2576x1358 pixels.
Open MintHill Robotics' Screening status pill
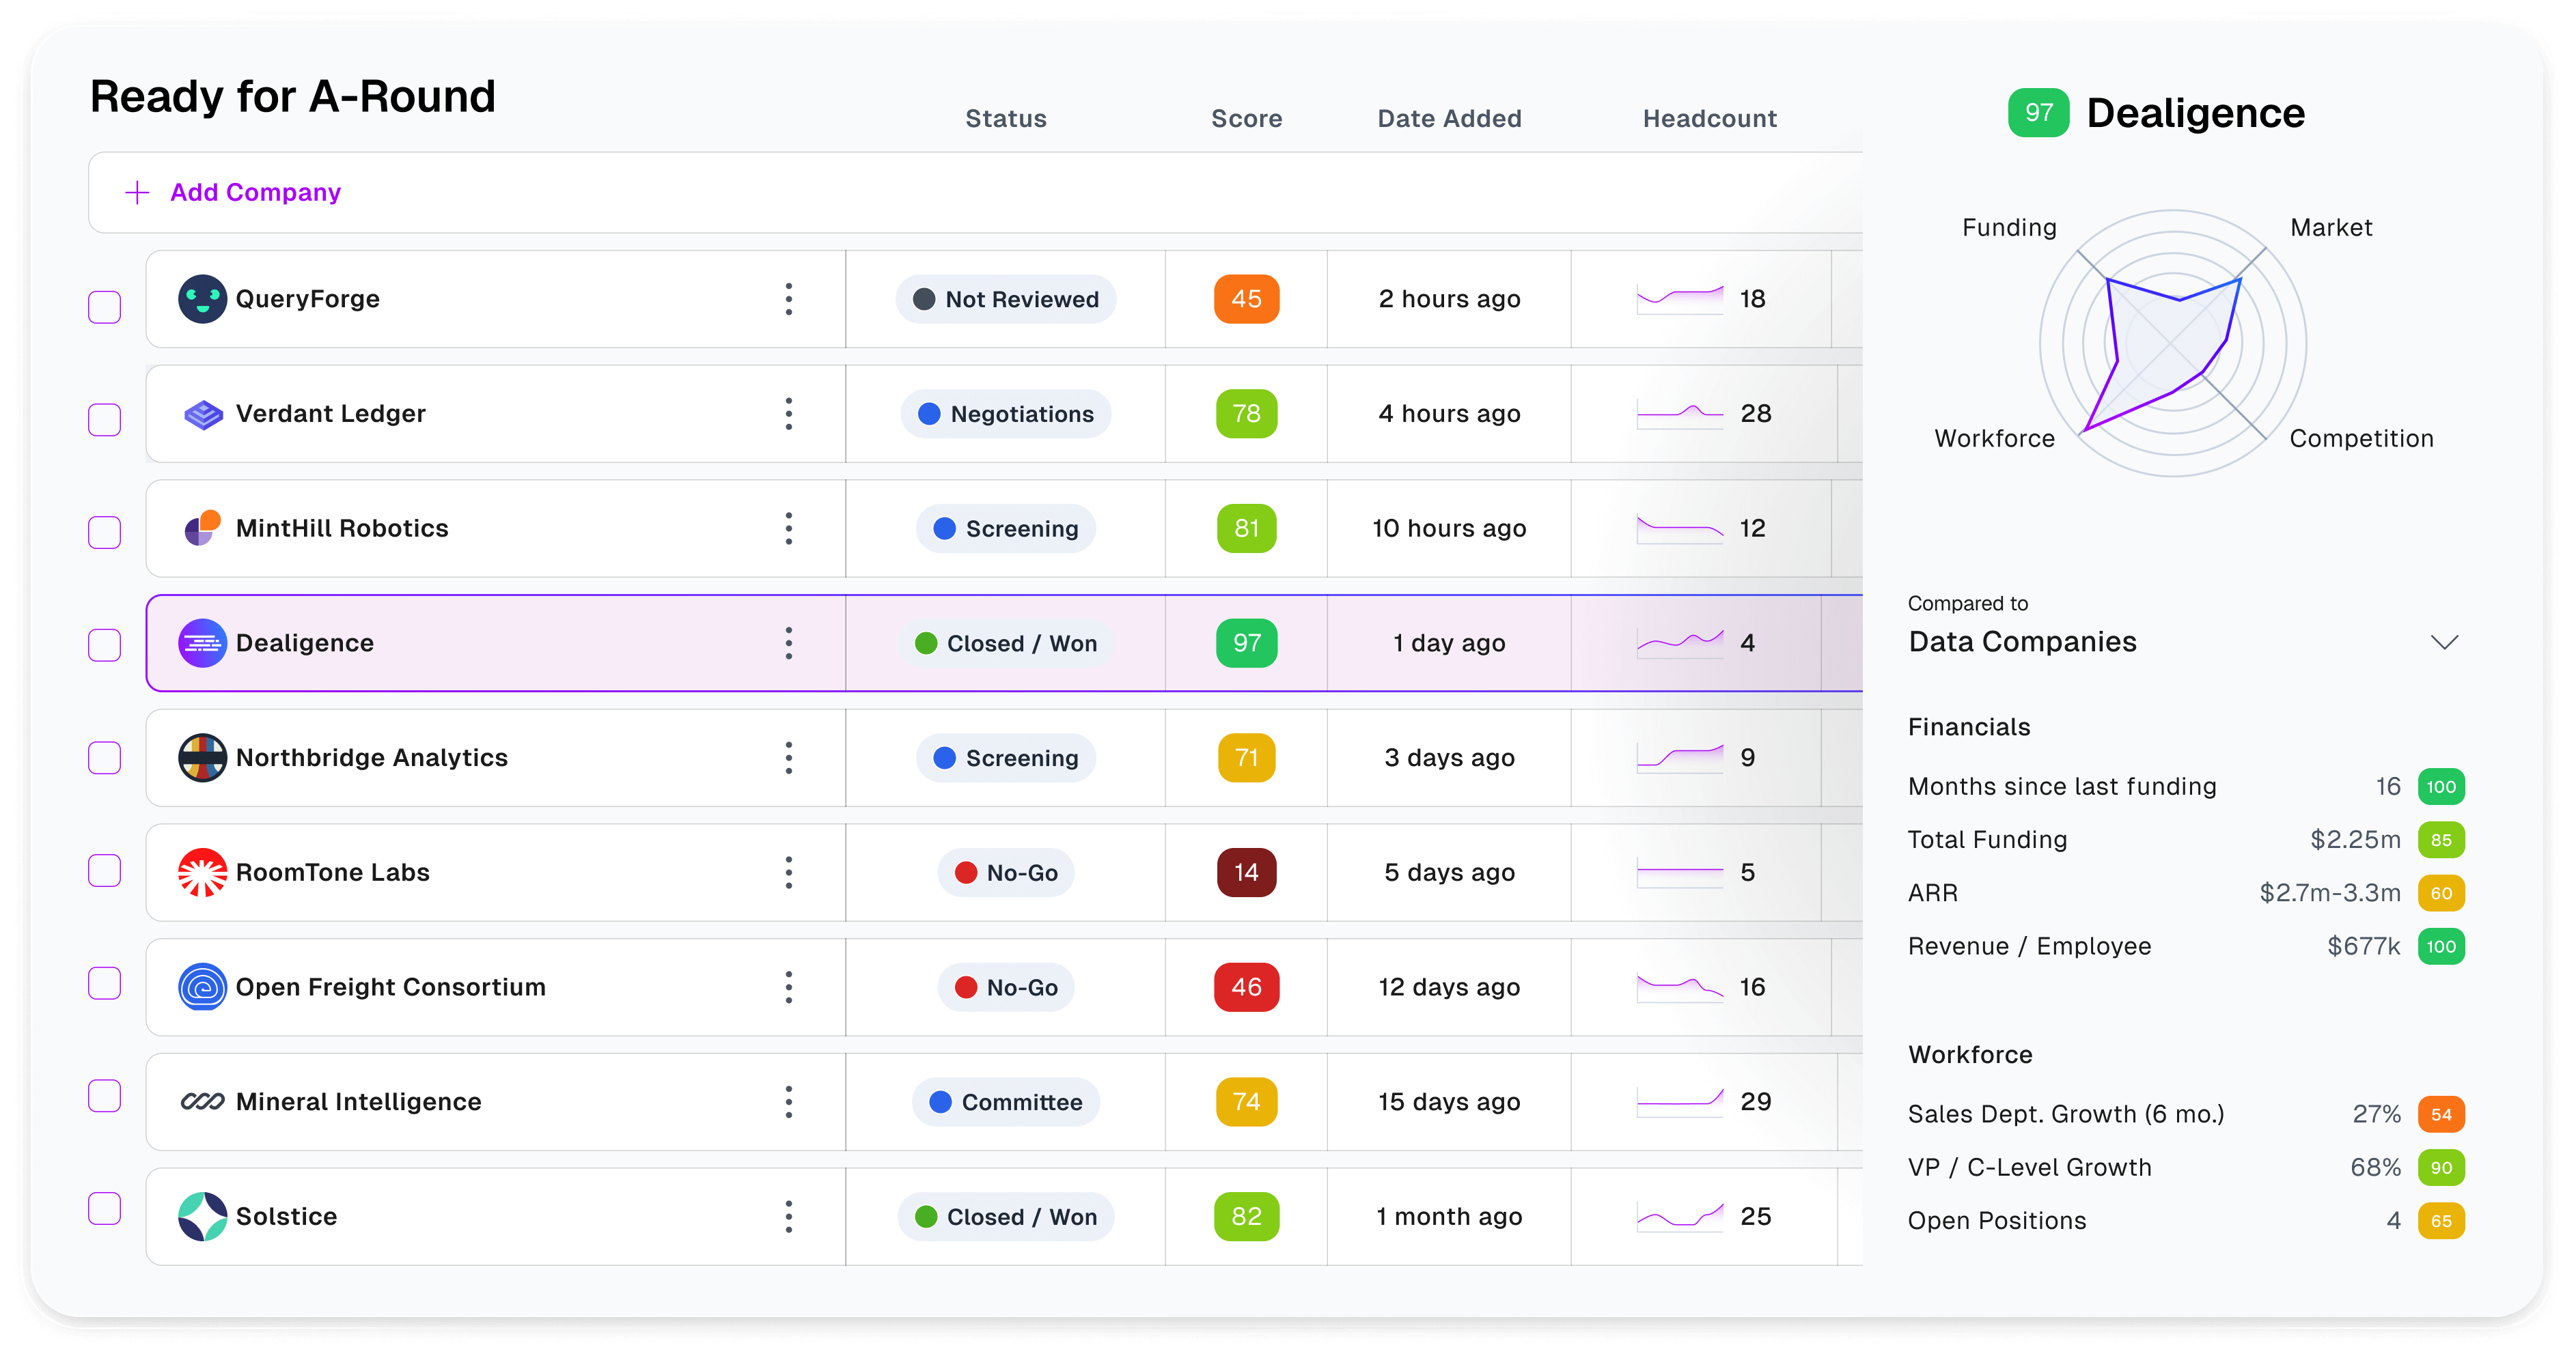click(1006, 528)
